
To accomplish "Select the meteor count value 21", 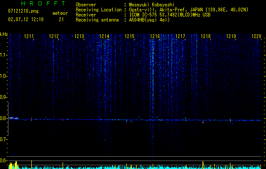I will 61,19.
